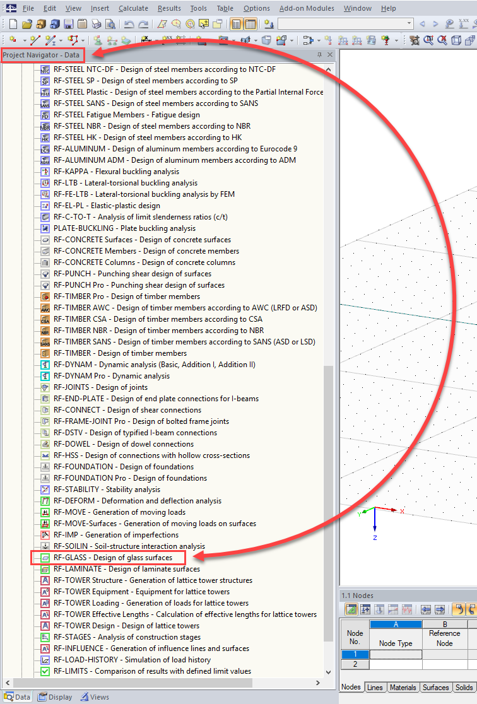This screenshot has height=704, width=477.
Task: Click the insert row icon in table toolbar
Action: tap(365, 609)
